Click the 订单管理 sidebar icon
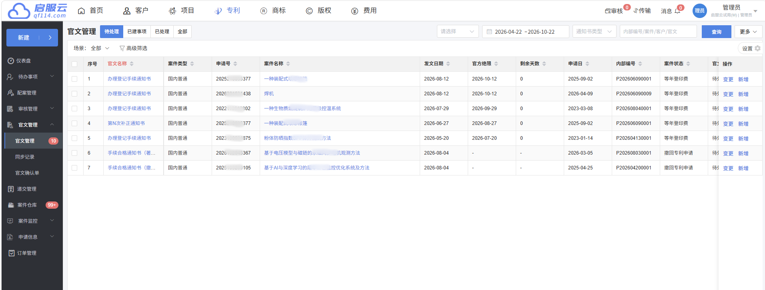 pyautogui.click(x=12, y=253)
